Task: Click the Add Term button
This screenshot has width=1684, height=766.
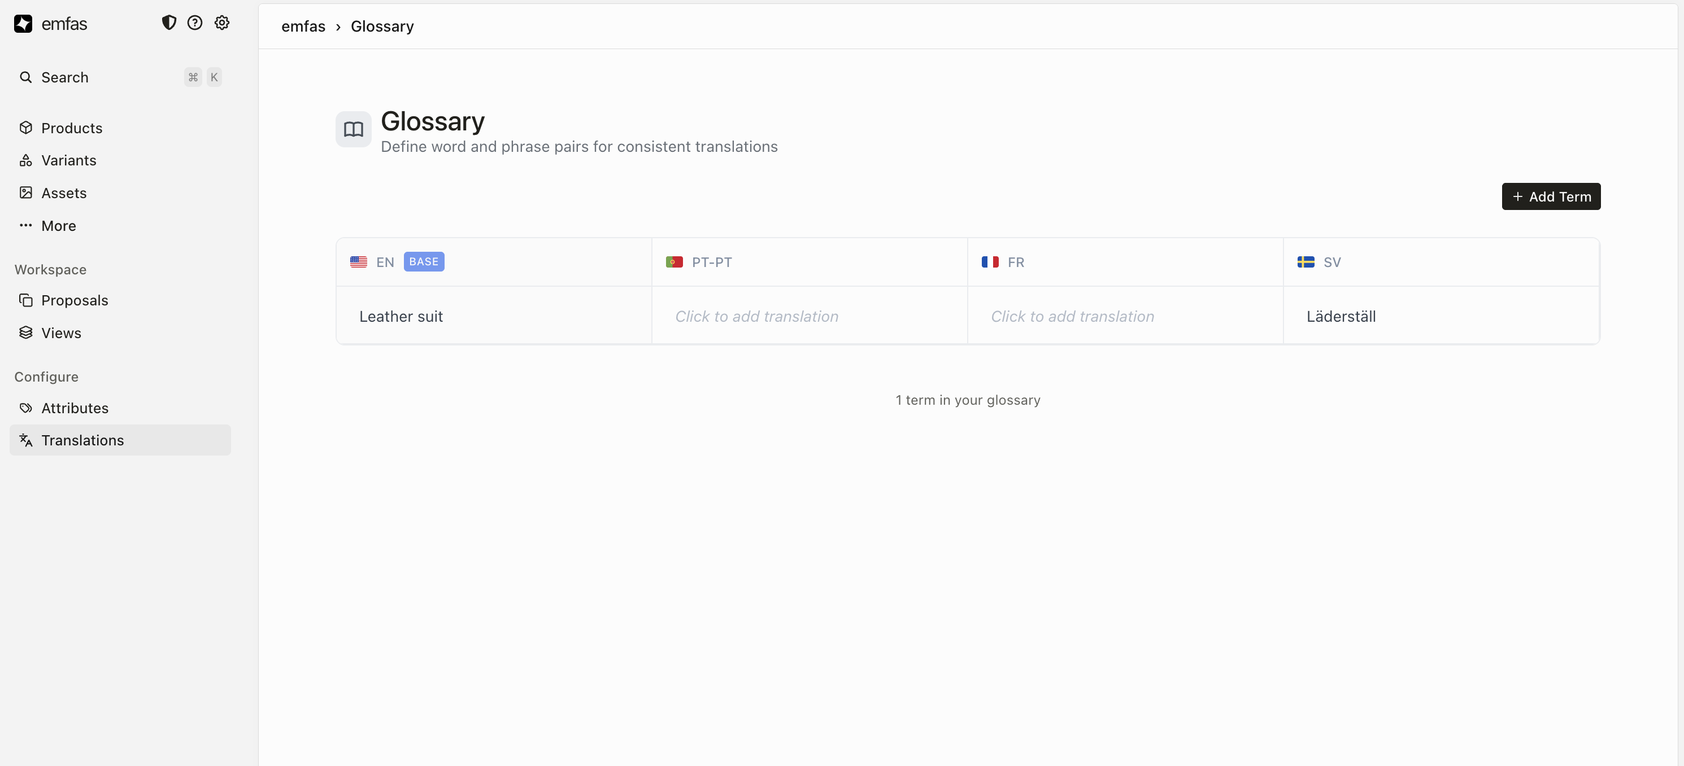Action: click(1551, 196)
